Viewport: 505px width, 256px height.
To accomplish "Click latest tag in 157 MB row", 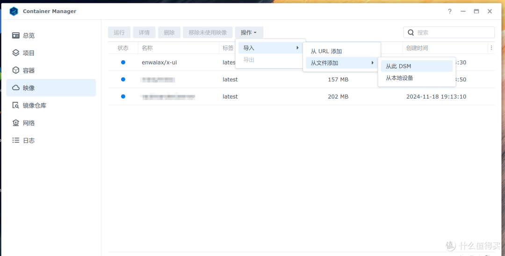I will (x=230, y=79).
